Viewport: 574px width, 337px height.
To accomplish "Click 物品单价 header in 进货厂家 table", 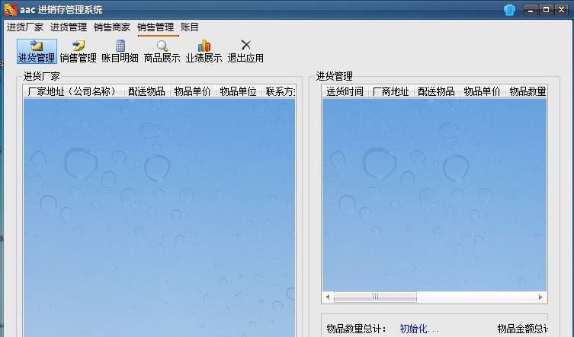I will pyautogui.click(x=193, y=91).
